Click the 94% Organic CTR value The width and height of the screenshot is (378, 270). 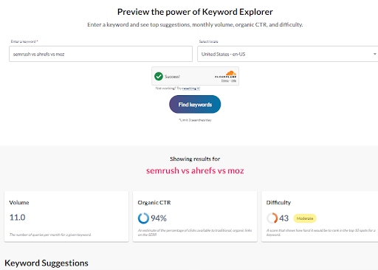(159, 218)
